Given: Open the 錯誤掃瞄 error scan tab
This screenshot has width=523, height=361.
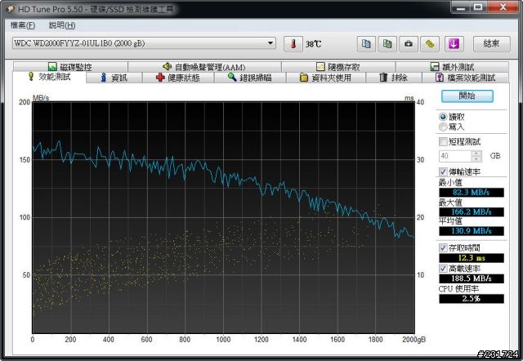Looking at the screenshot, I should (x=250, y=78).
